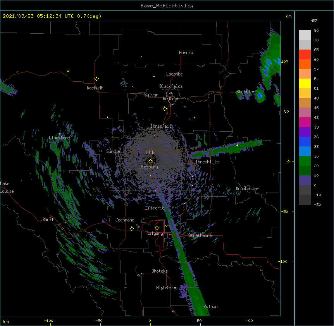Click the Innisfail city label
This screenshot has height=326, width=334.
[161, 126]
